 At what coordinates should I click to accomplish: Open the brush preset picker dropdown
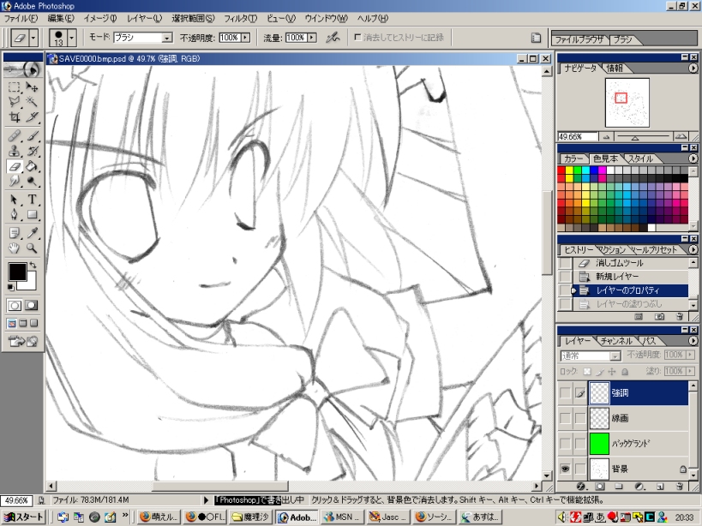pyautogui.click(x=72, y=38)
